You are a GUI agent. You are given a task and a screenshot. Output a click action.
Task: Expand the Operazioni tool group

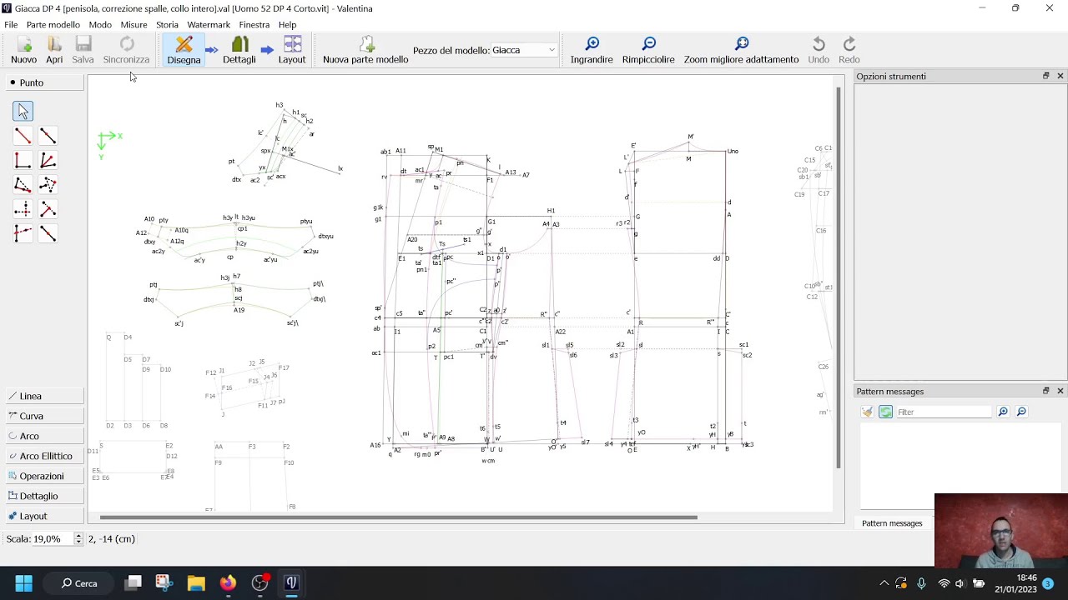tap(43, 476)
